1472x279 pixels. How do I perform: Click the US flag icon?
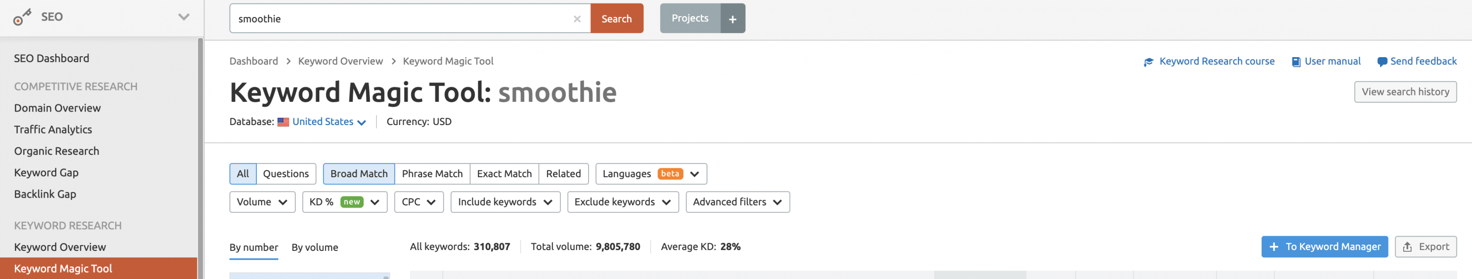point(283,122)
